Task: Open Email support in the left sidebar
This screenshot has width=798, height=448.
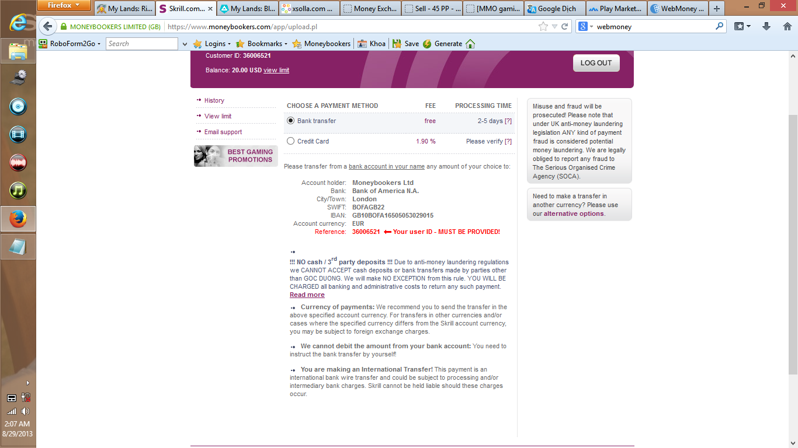Action: coord(223,132)
